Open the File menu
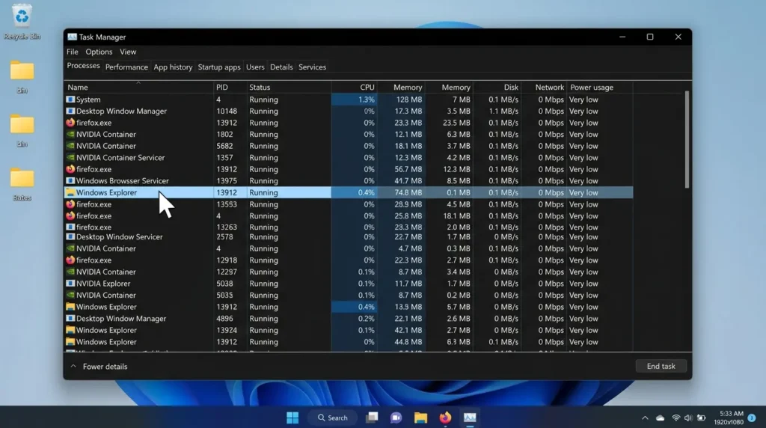The height and width of the screenshot is (428, 766). pyautogui.click(x=73, y=52)
